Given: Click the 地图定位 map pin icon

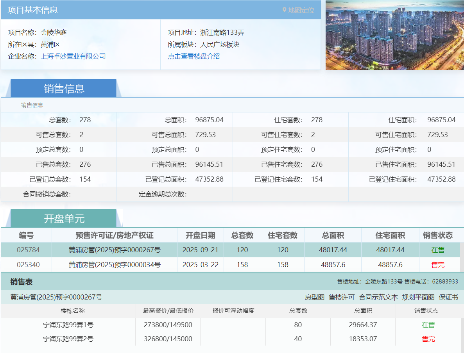Looking at the screenshot, I should 285,10.
